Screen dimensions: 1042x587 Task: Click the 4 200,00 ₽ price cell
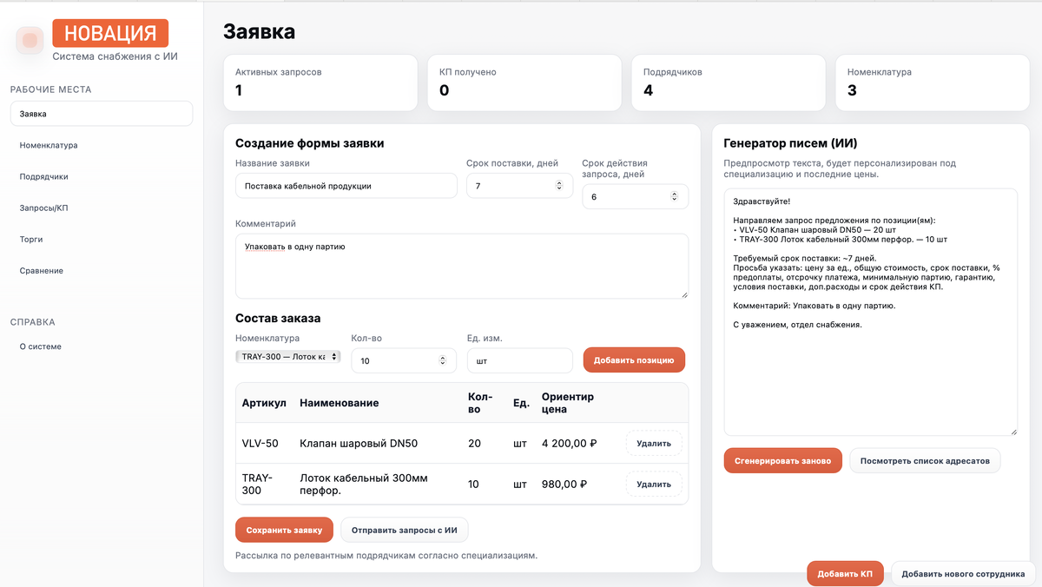pyautogui.click(x=570, y=443)
